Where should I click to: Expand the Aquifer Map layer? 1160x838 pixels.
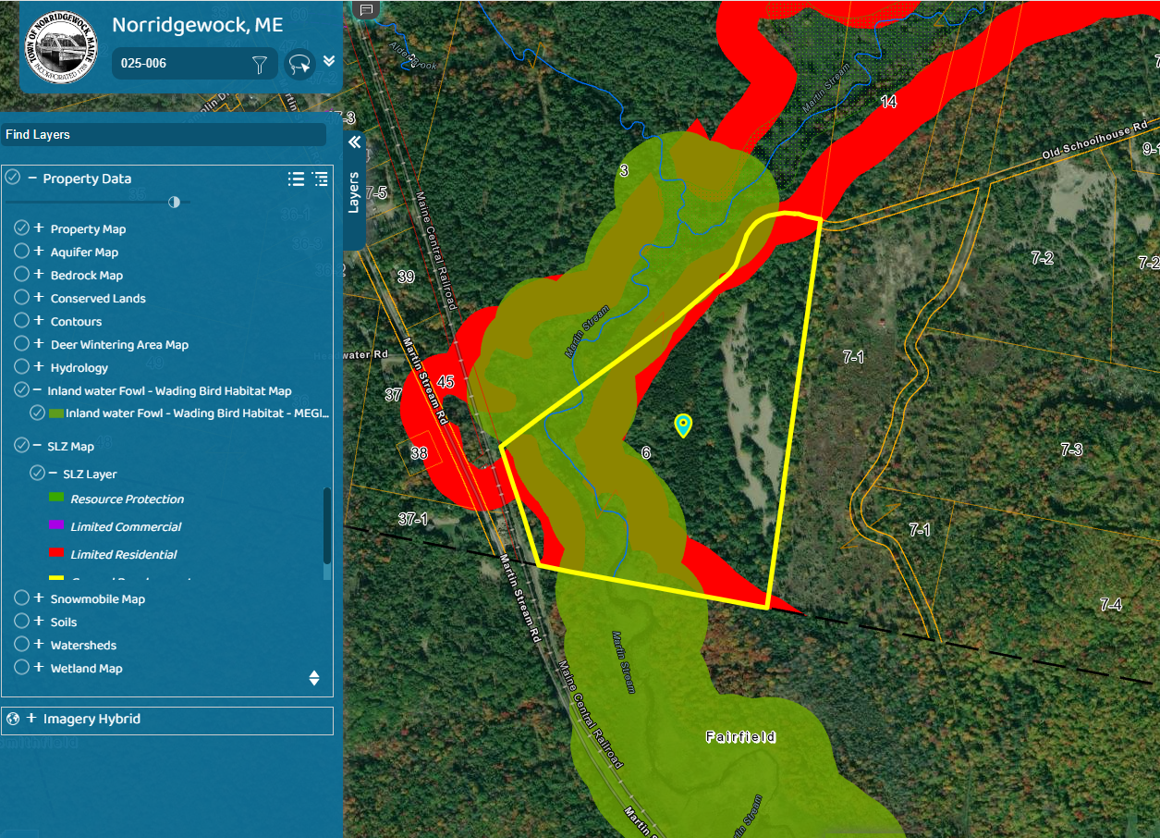[x=39, y=251]
